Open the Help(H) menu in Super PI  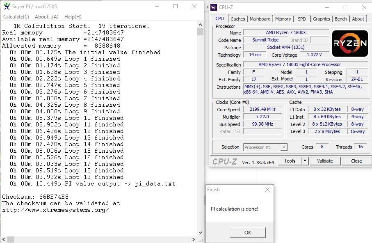click(x=73, y=17)
